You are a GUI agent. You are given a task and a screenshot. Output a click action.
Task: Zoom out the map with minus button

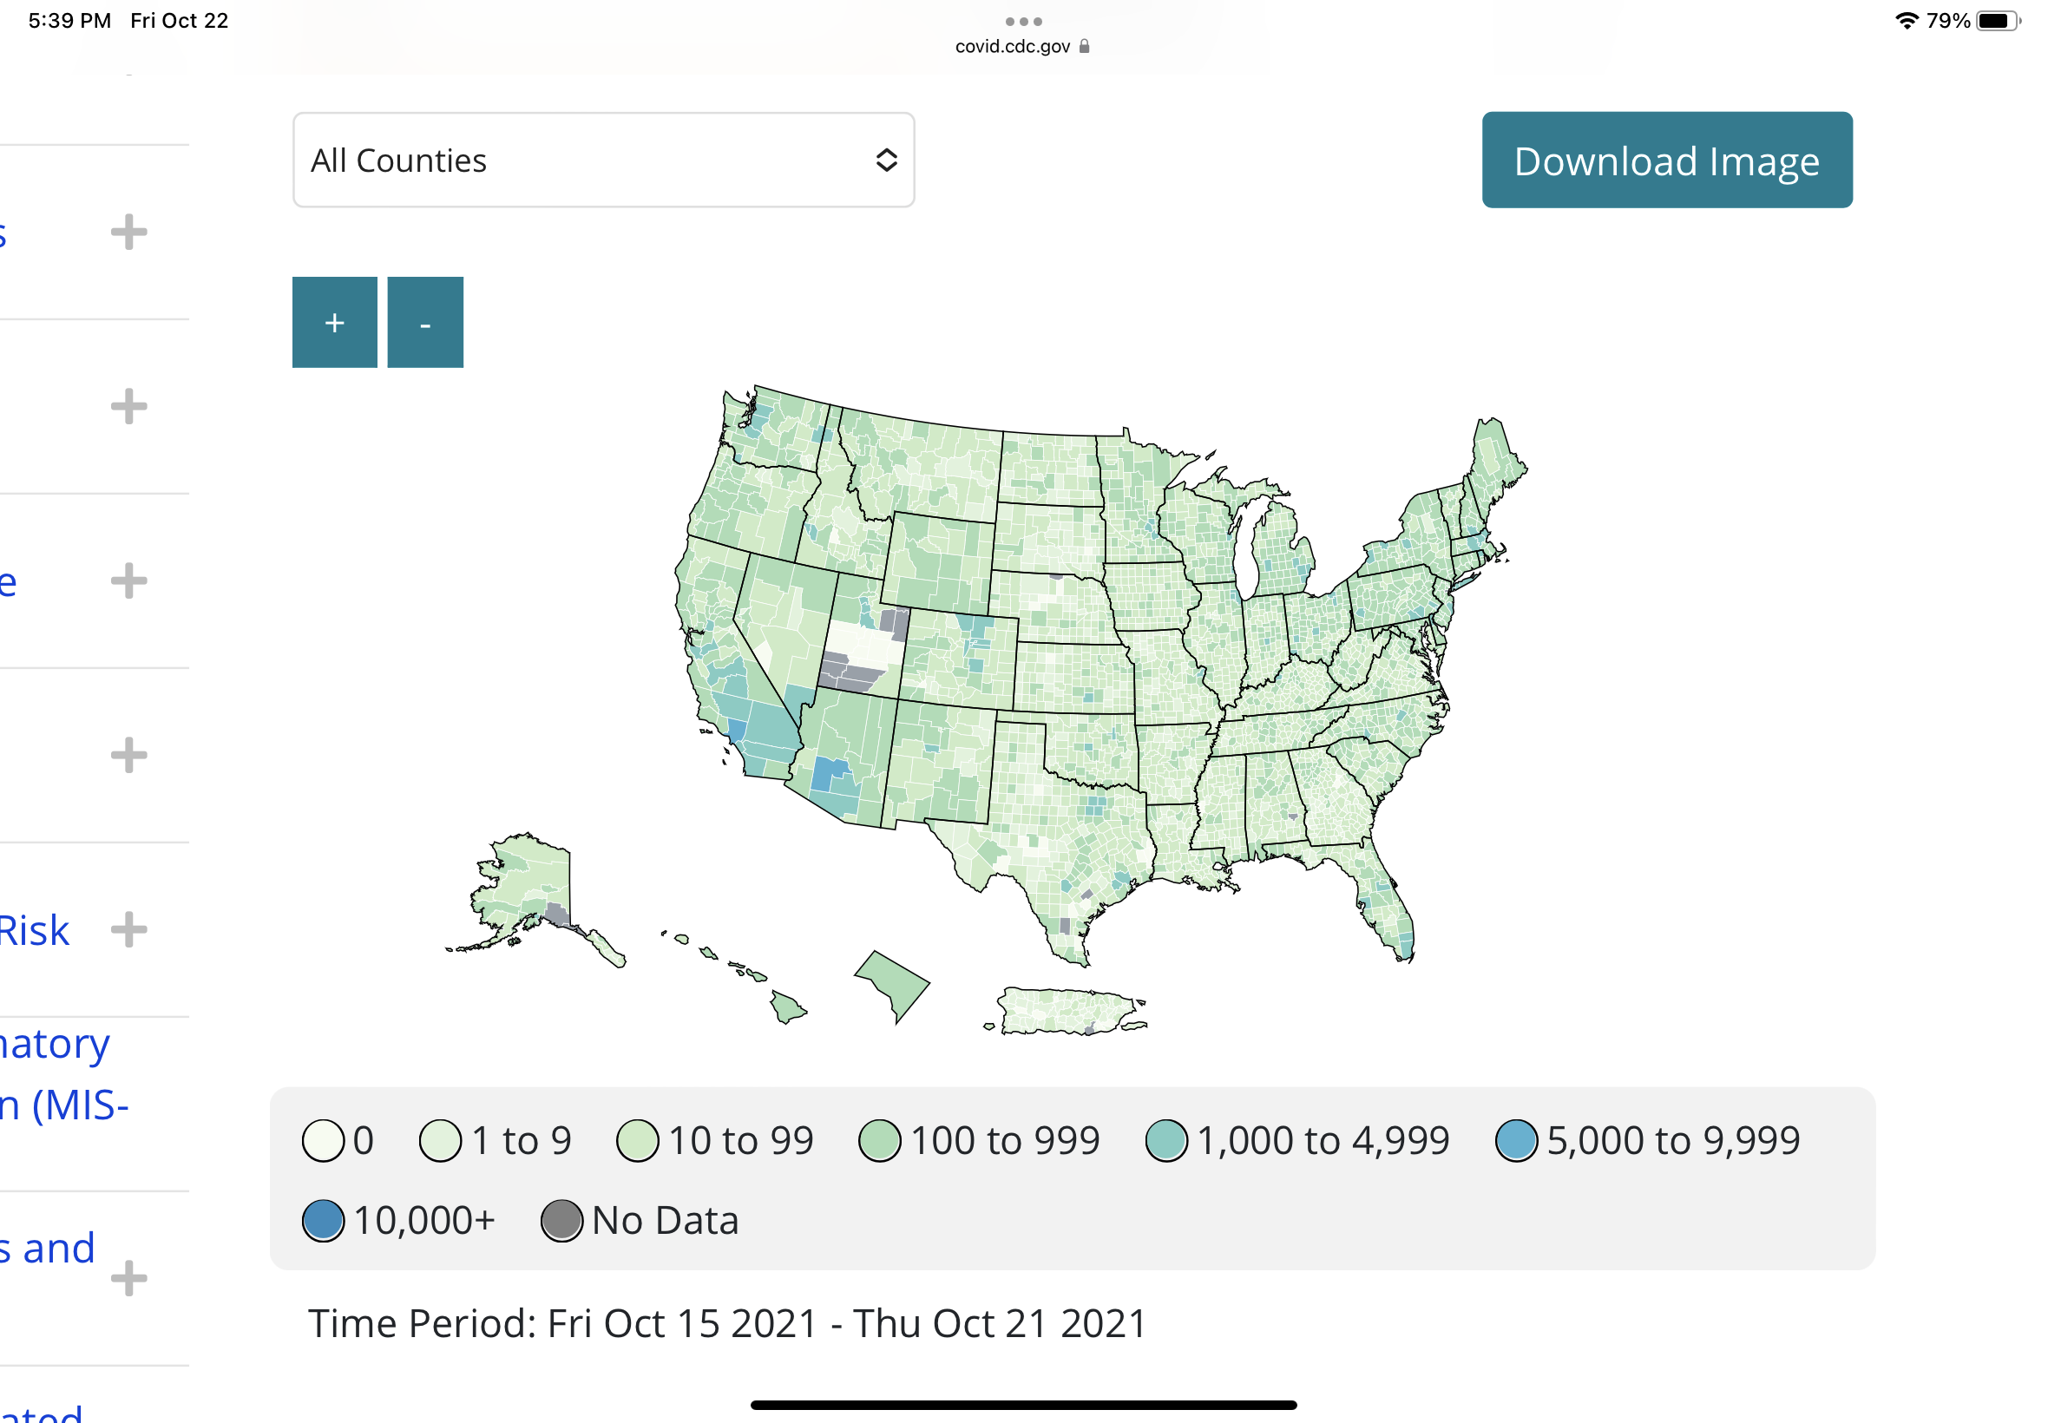425,322
